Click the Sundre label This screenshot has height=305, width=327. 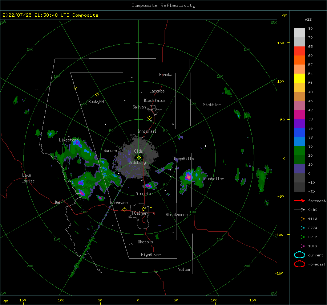coord(110,151)
